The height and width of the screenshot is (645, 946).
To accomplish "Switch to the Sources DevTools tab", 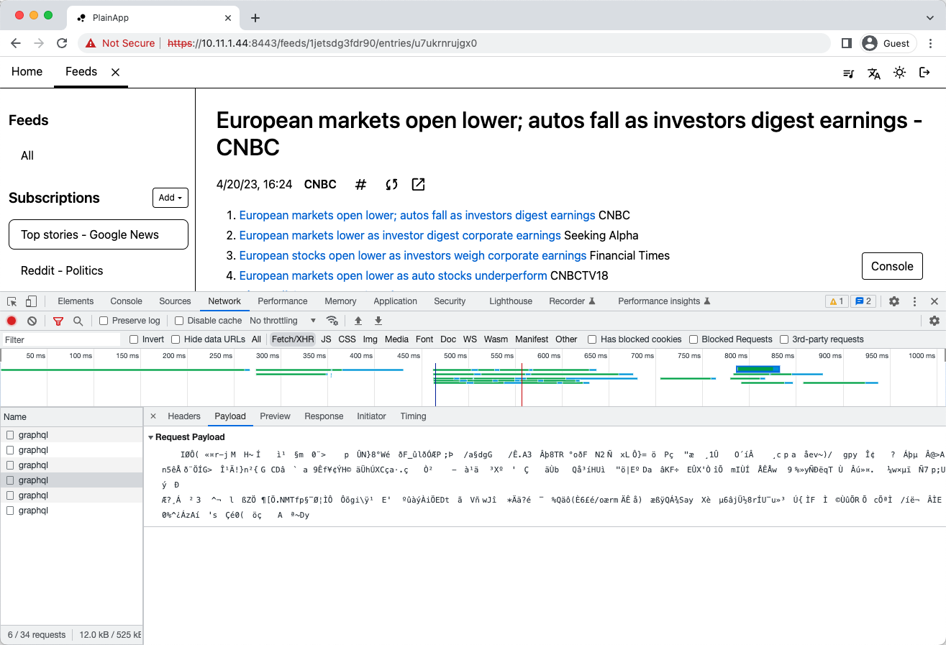I will point(175,301).
